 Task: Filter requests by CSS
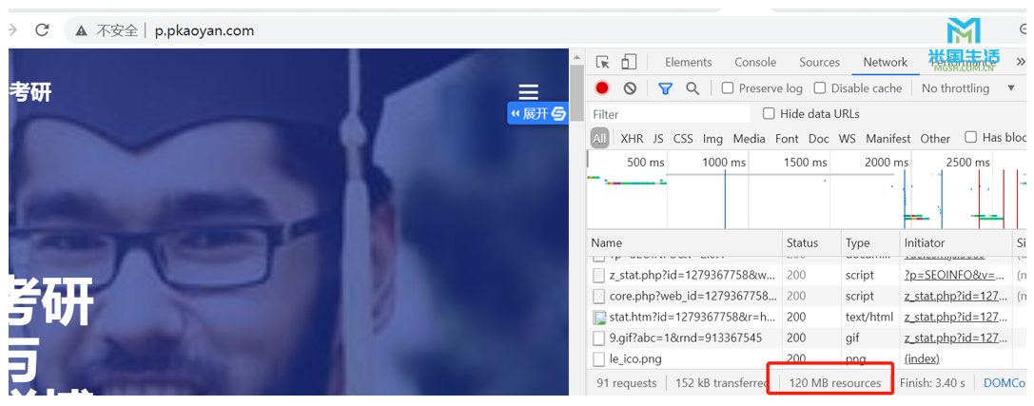point(683,139)
